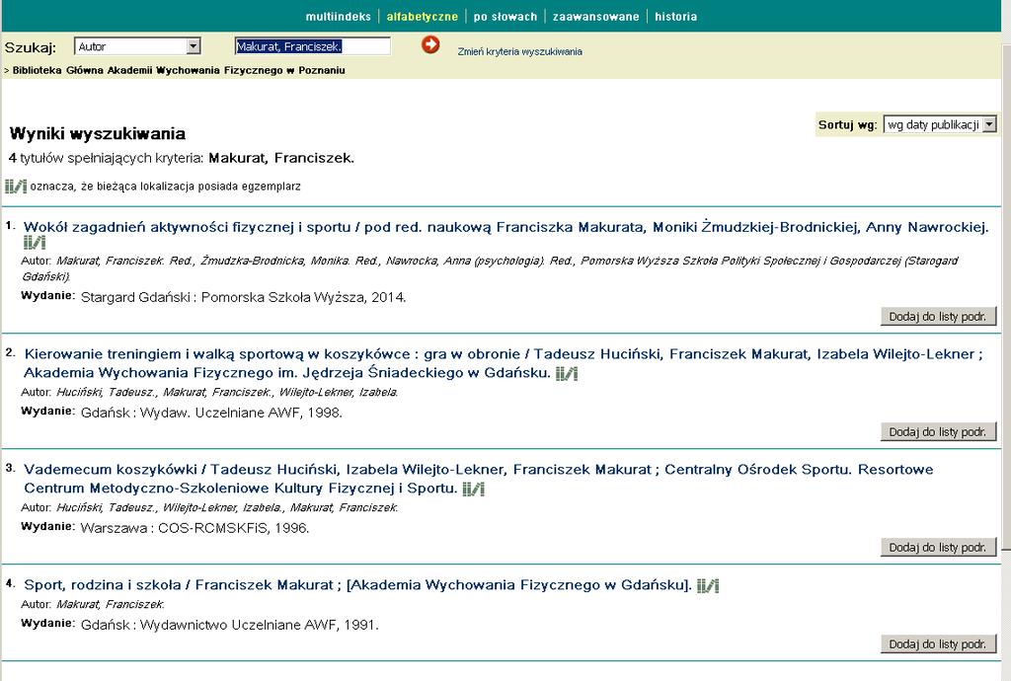Click 'Biblioteka Główna Akademii Wychowania Fizycznego w Poznaniu'

click(179, 70)
